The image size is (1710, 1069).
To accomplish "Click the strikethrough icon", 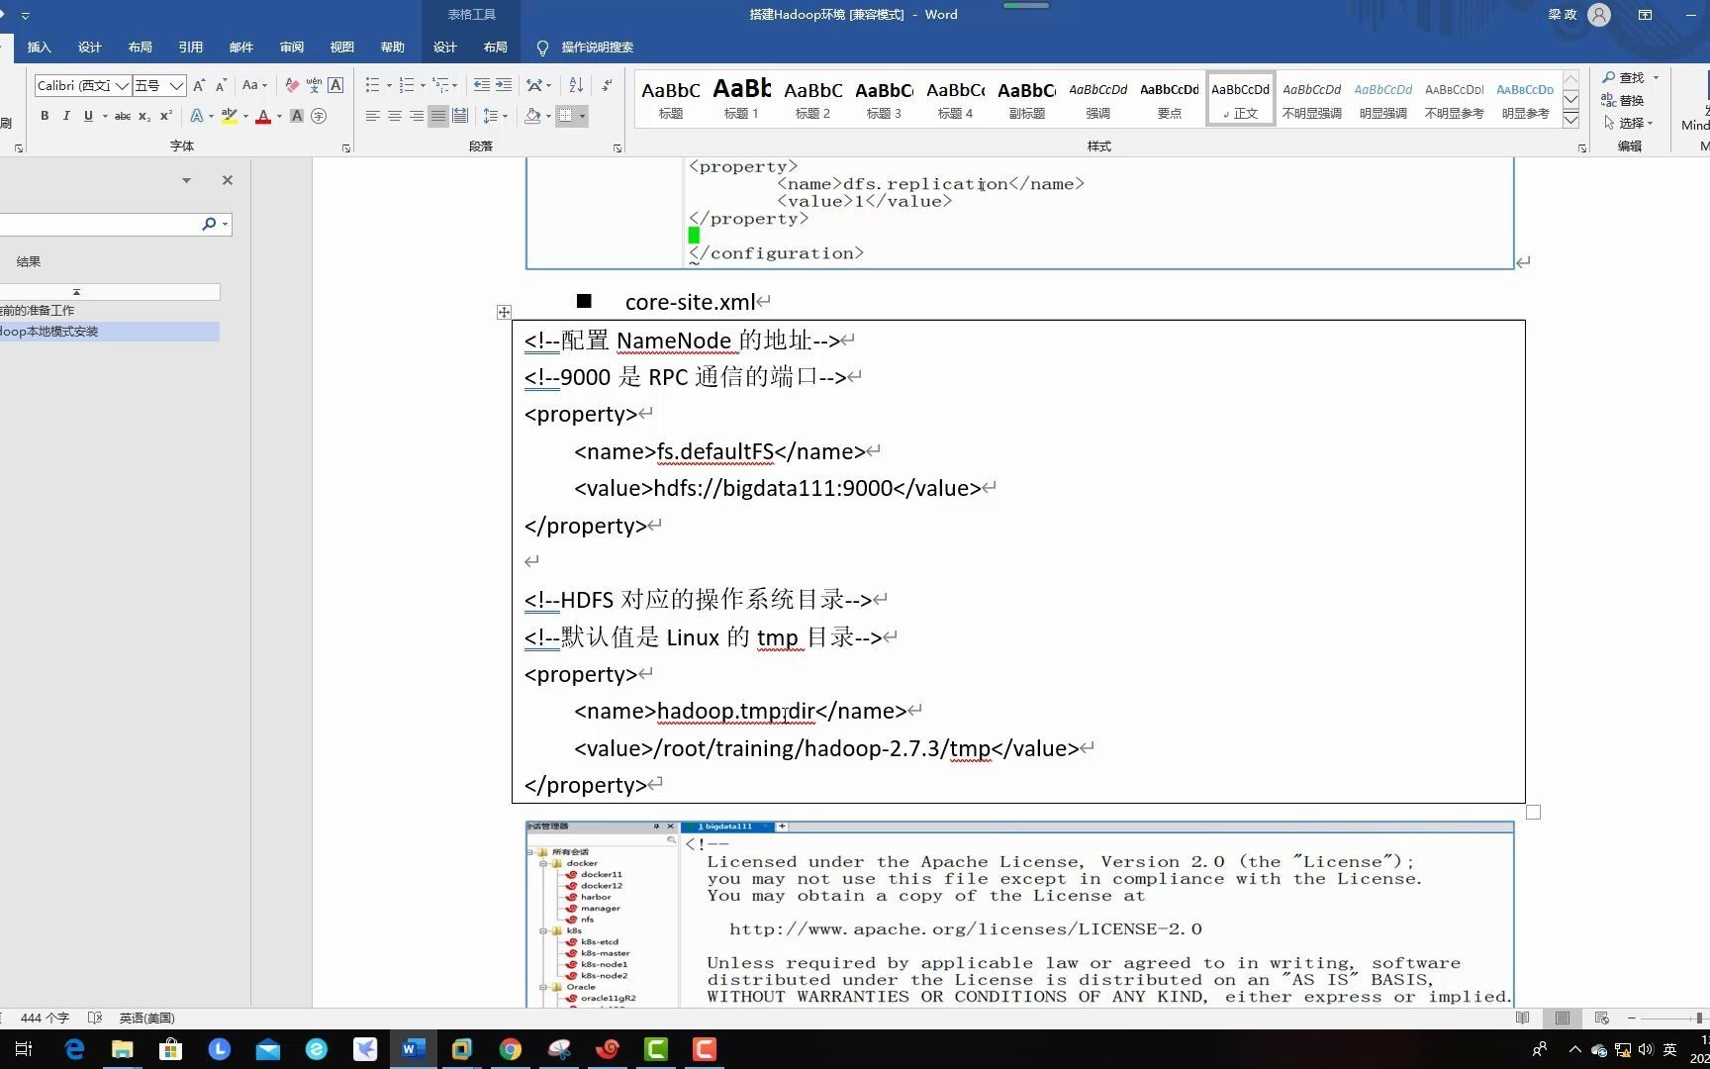I will [121, 116].
